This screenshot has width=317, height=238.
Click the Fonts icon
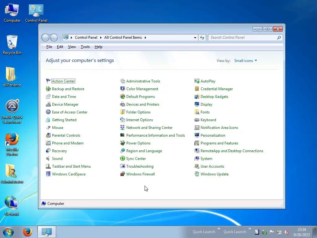(x=197, y=112)
